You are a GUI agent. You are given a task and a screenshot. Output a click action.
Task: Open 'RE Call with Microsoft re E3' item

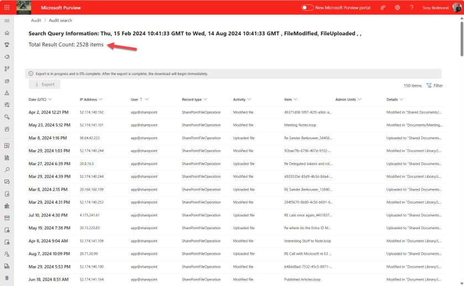point(308,254)
